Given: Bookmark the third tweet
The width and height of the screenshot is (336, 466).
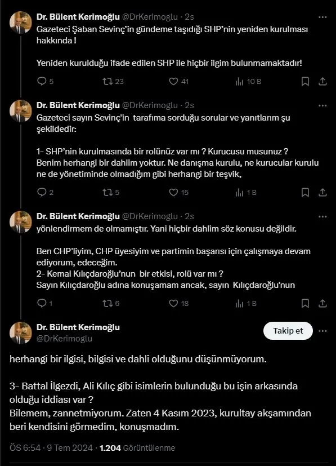Looking at the screenshot, I should coord(304,303).
